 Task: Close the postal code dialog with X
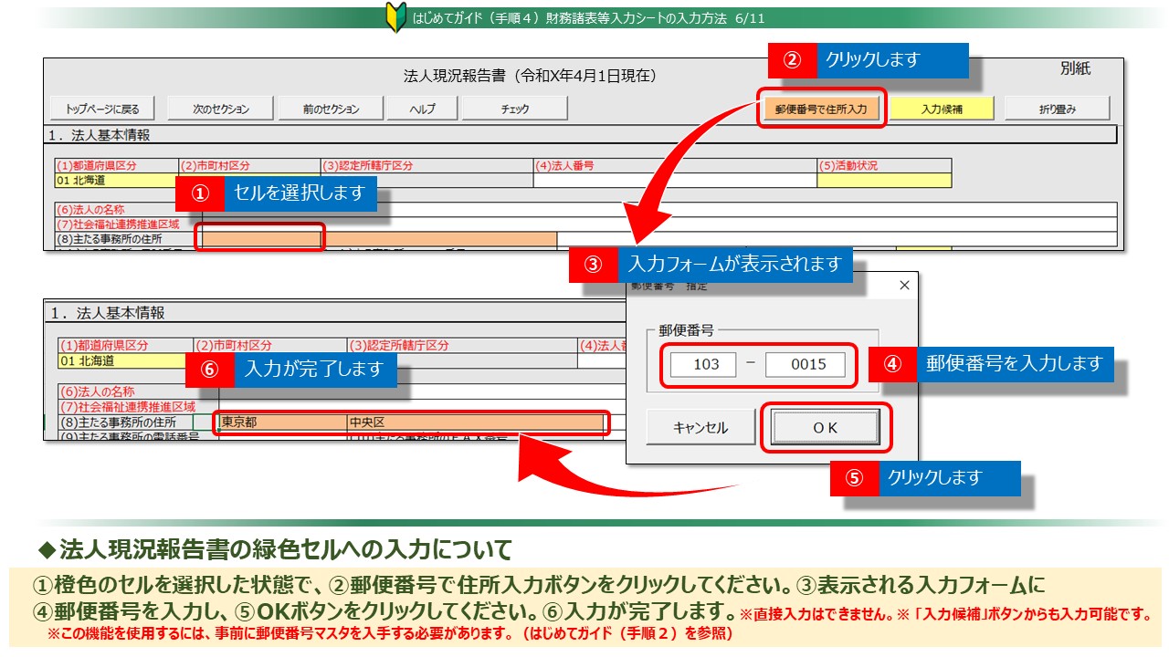[x=904, y=286]
